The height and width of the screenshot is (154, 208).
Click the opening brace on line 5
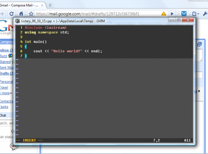click(26, 46)
